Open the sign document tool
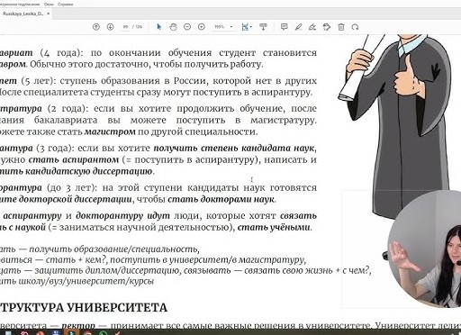This screenshot has height=335, width=461. pos(312,27)
